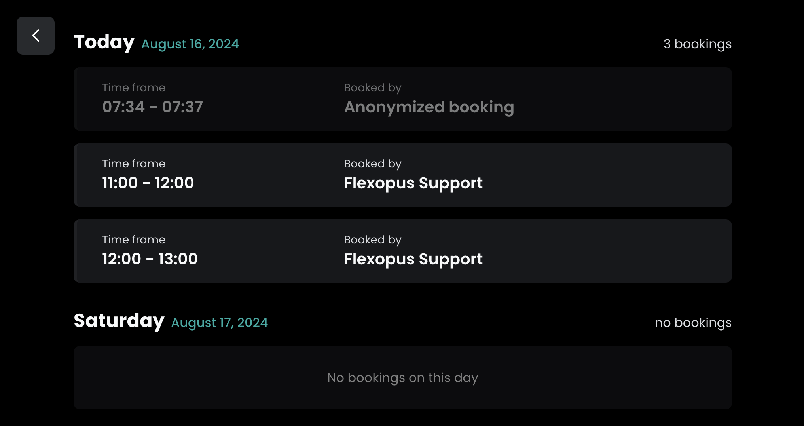This screenshot has width=804, height=426.
Task: Open the 12:00 - 13:00 booking time
Action: [150, 259]
